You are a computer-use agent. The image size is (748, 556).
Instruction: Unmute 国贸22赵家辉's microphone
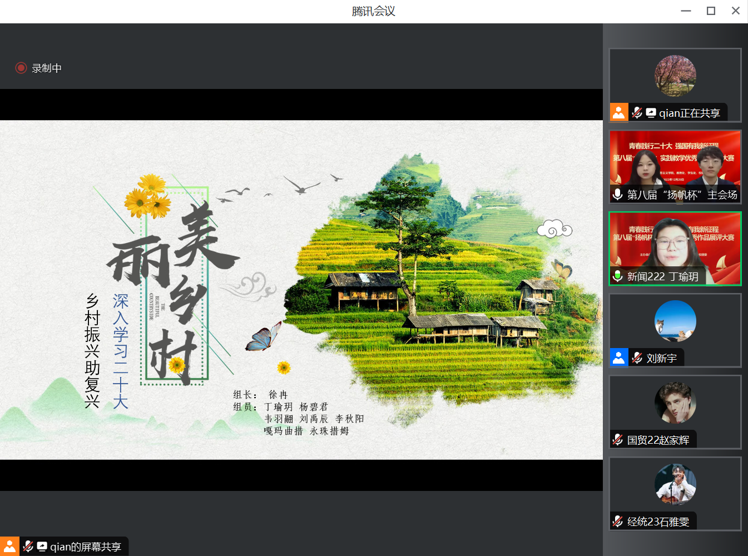pyautogui.click(x=617, y=439)
